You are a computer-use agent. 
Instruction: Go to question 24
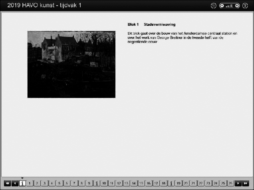pos(216,183)
